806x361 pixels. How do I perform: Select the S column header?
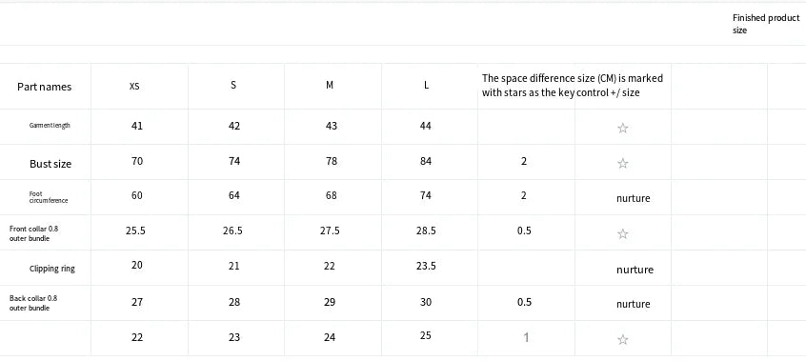point(233,85)
